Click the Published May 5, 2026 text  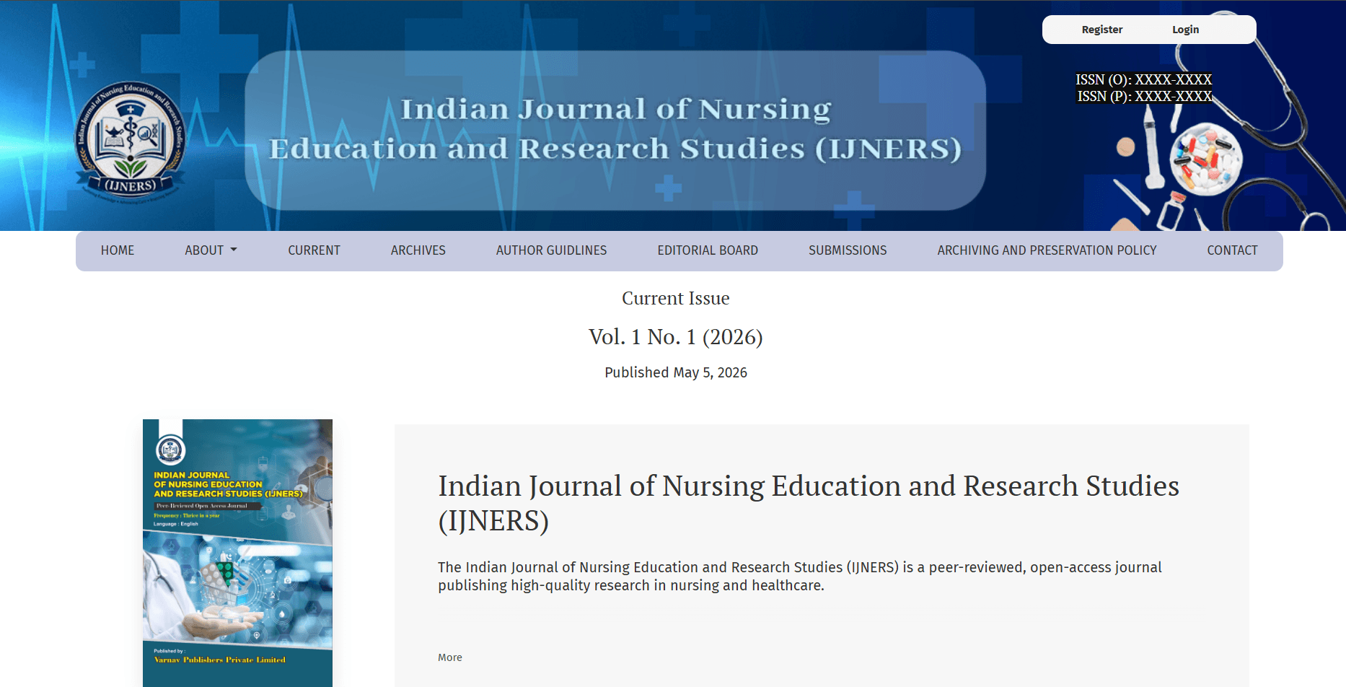676,372
